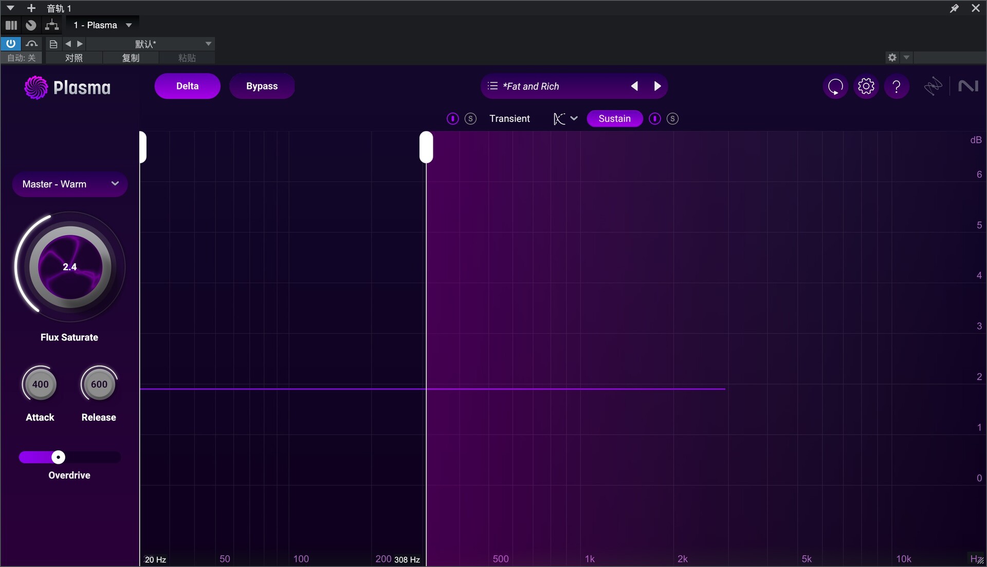Click the 自动: 关 automation button
The width and height of the screenshot is (987, 567).
pos(22,58)
